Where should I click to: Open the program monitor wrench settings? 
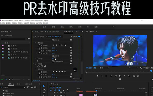[141, 68]
